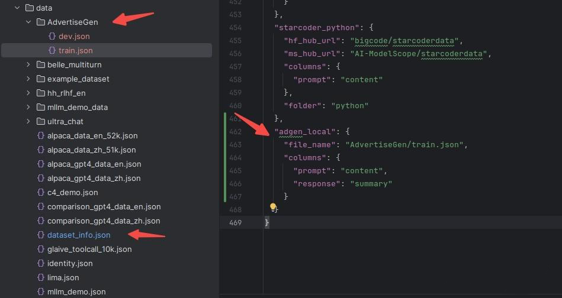The width and height of the screenshot is (562, 298).
Task: Select the AdvertiseGen folder name
Action: [x=73, y=22]
